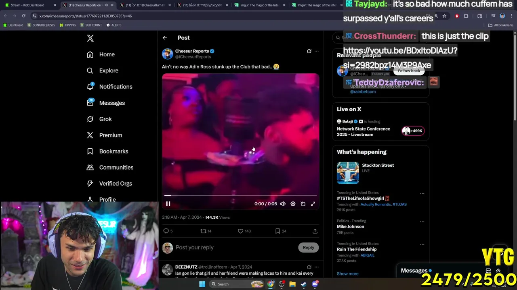The width and height of the screenshot is (517, 290).
Task: Click the Actually Romantic trending link
Action: 376,205
